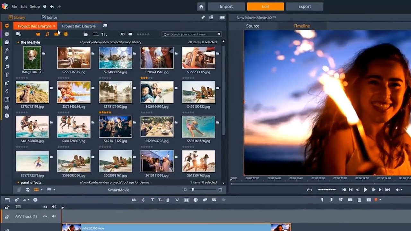Click the title (T) tool on timeline toolbar
411x231 pixels.
click(153, 200)
